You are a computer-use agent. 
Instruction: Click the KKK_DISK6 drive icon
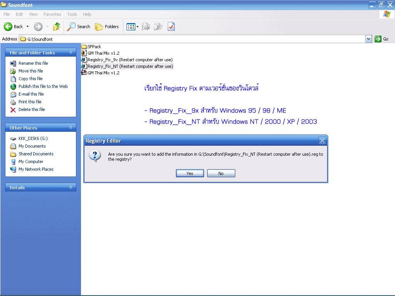pyautogui.click(x=13, y=139)
